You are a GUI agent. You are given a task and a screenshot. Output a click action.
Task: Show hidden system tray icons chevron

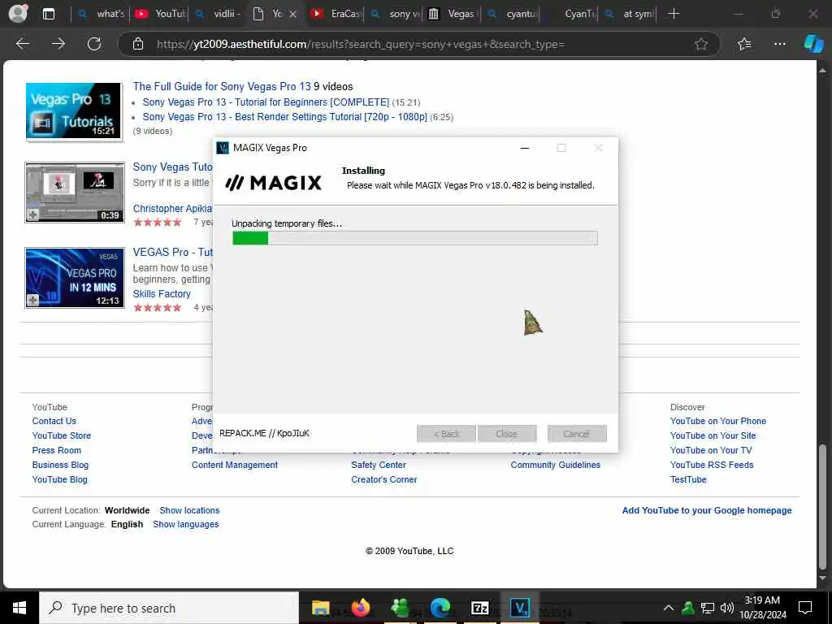(x=669, y=608)
